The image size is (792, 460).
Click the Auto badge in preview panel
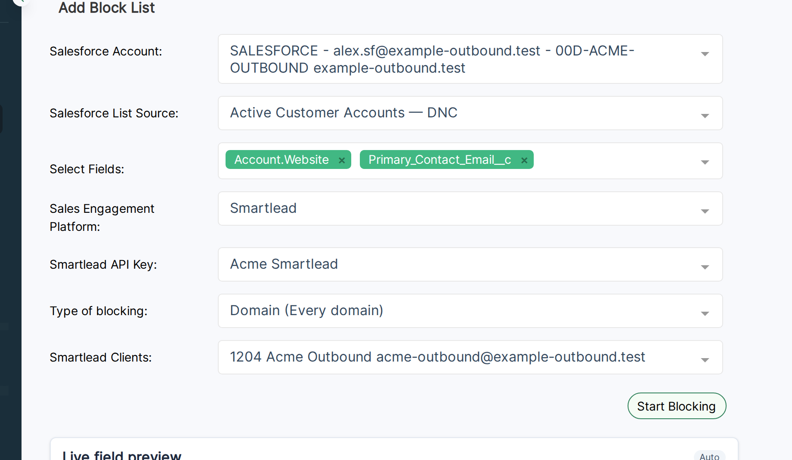[709, 456]
